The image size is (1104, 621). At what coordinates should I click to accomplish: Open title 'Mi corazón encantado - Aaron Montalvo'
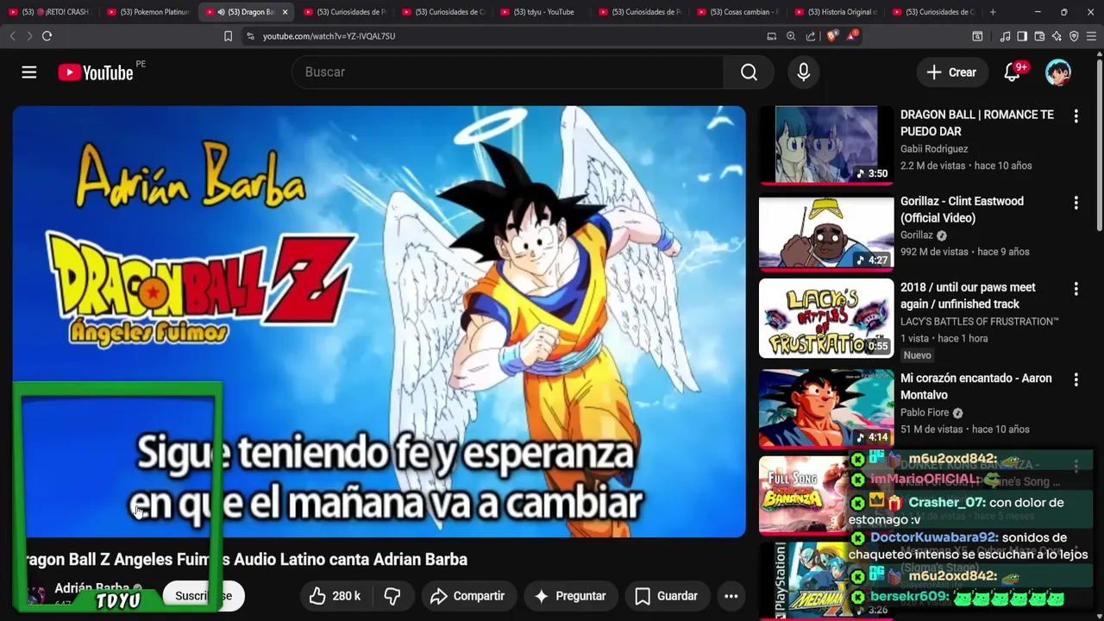[976, 386]
